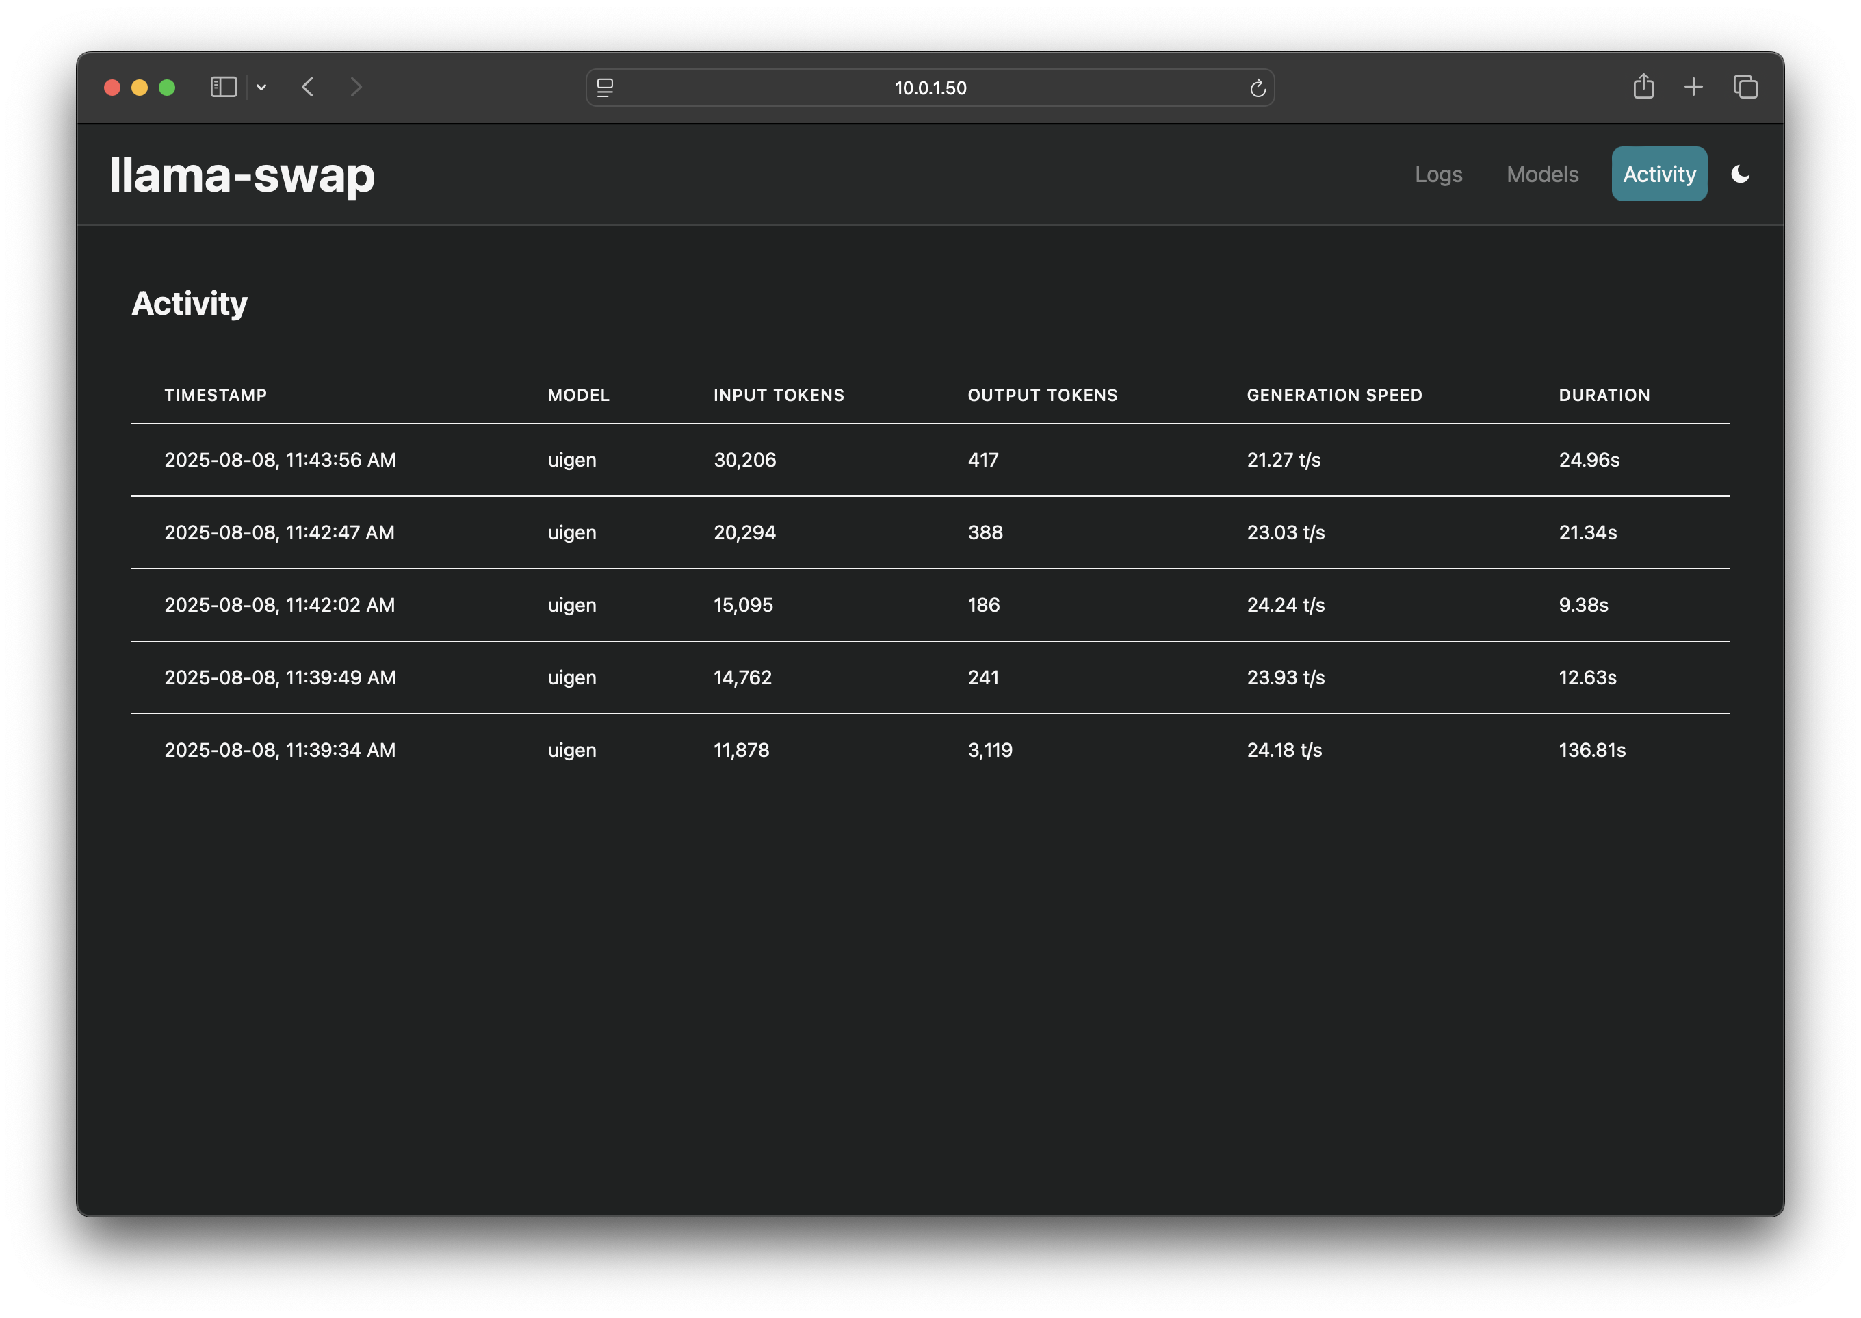Reload the page with refresh icon
1861x1318 pixels.
tap(1258, 88)
